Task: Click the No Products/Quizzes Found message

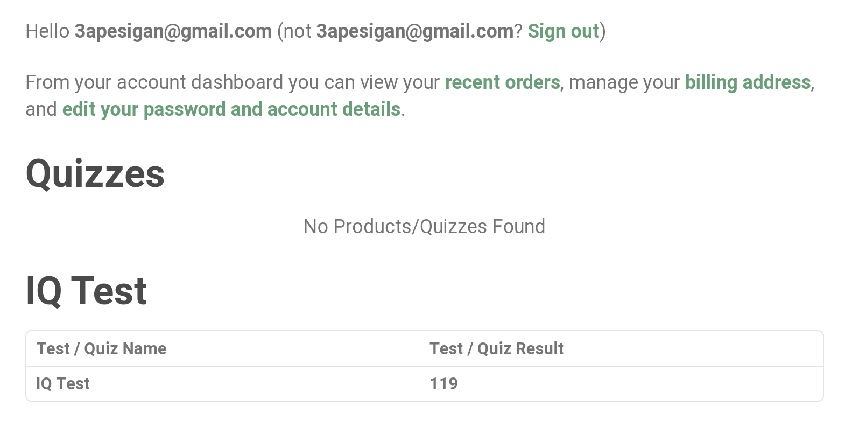Action: (424, 226)
